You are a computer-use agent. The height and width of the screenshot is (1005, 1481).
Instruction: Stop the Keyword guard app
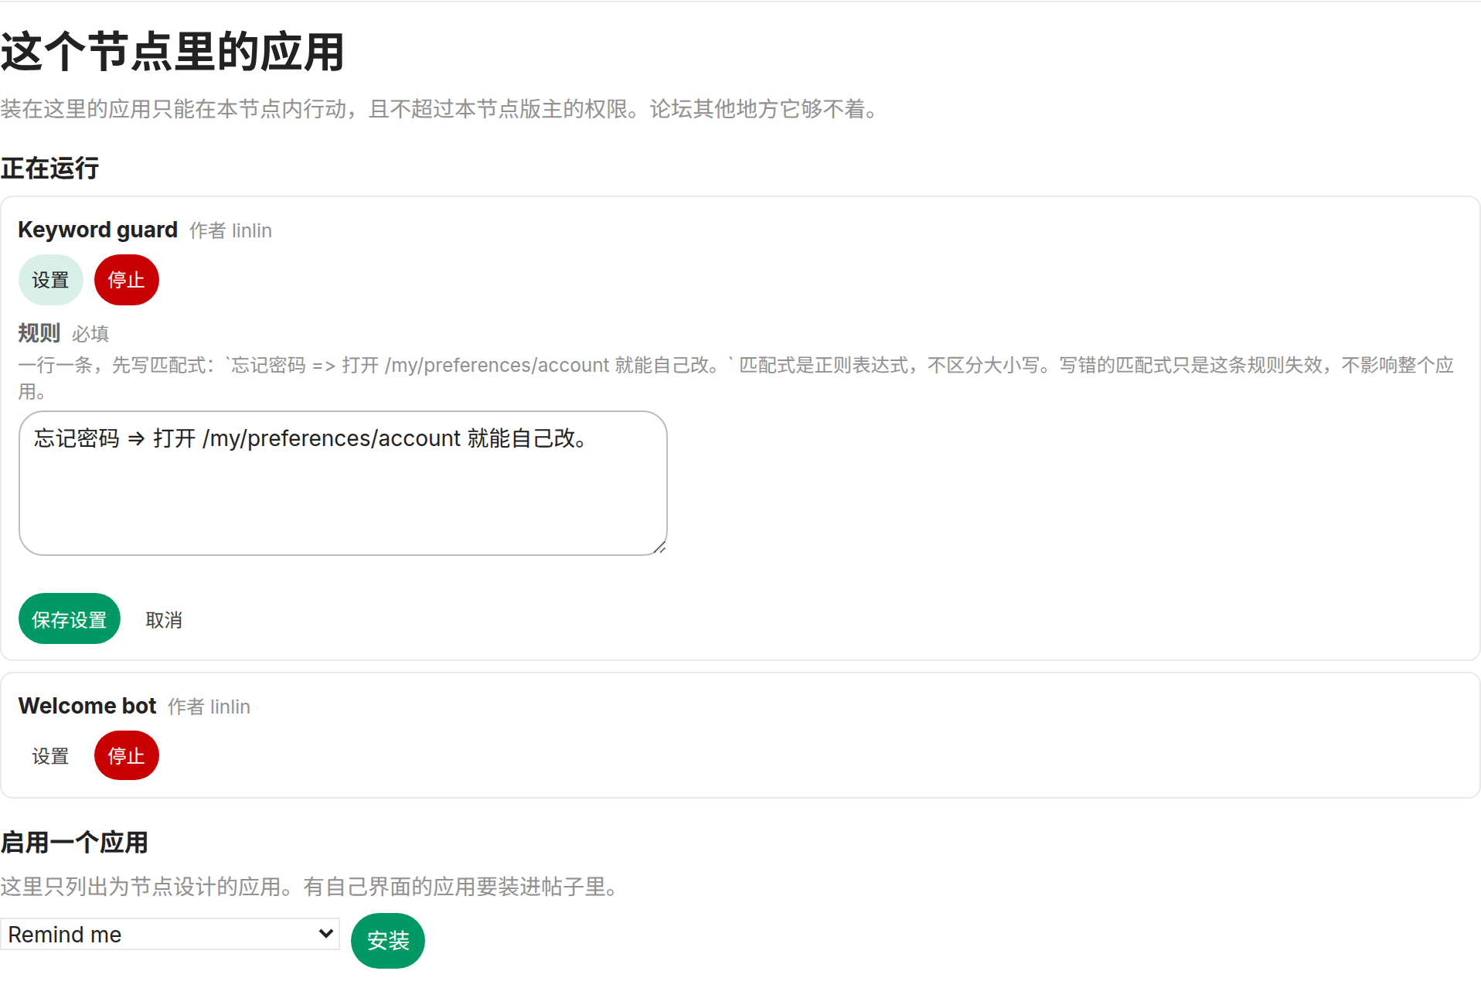click(x=126, y=280)
